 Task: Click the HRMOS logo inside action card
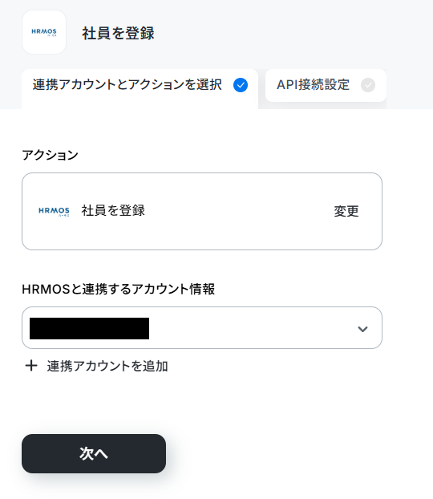(x=54, y=211)
